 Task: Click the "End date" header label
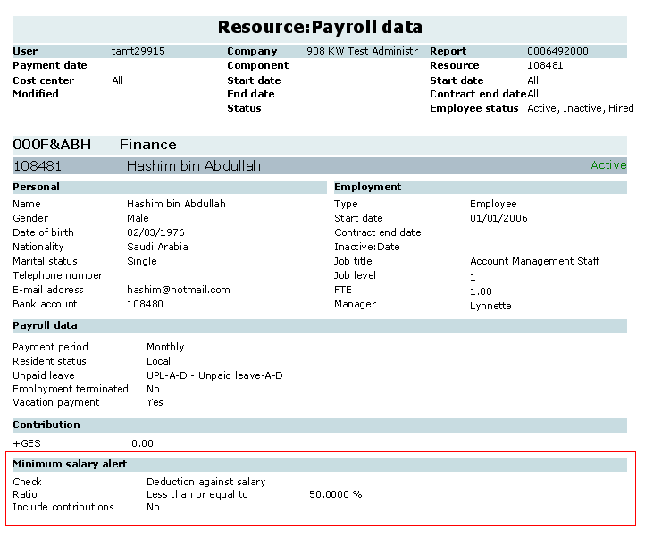251,94
